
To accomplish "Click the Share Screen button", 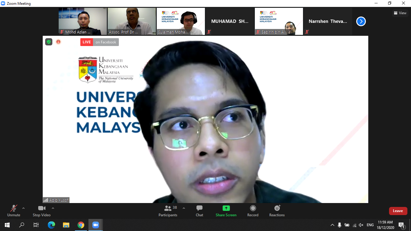I will pos(226,211).
